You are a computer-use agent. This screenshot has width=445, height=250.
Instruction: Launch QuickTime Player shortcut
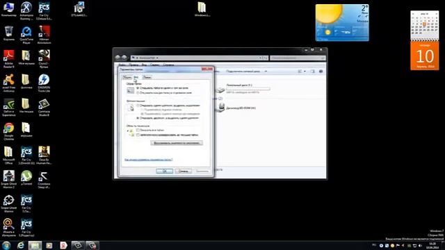point(26,35)
